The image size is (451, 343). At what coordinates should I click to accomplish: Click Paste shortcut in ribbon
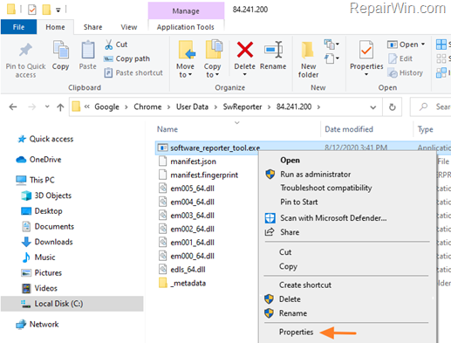[133, 72]
